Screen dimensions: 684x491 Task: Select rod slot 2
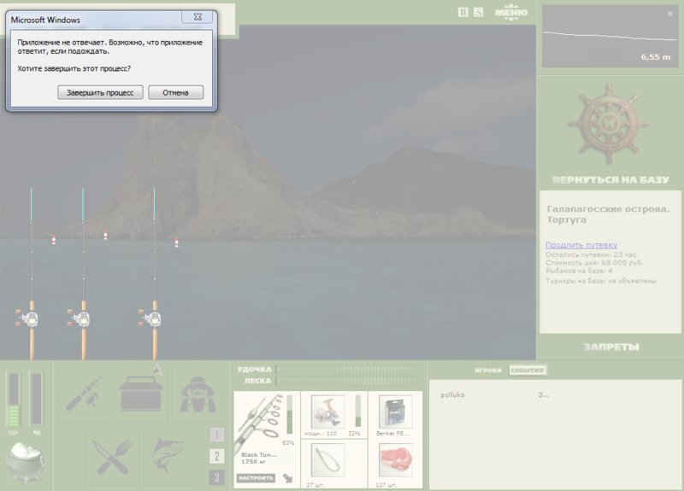217,456
